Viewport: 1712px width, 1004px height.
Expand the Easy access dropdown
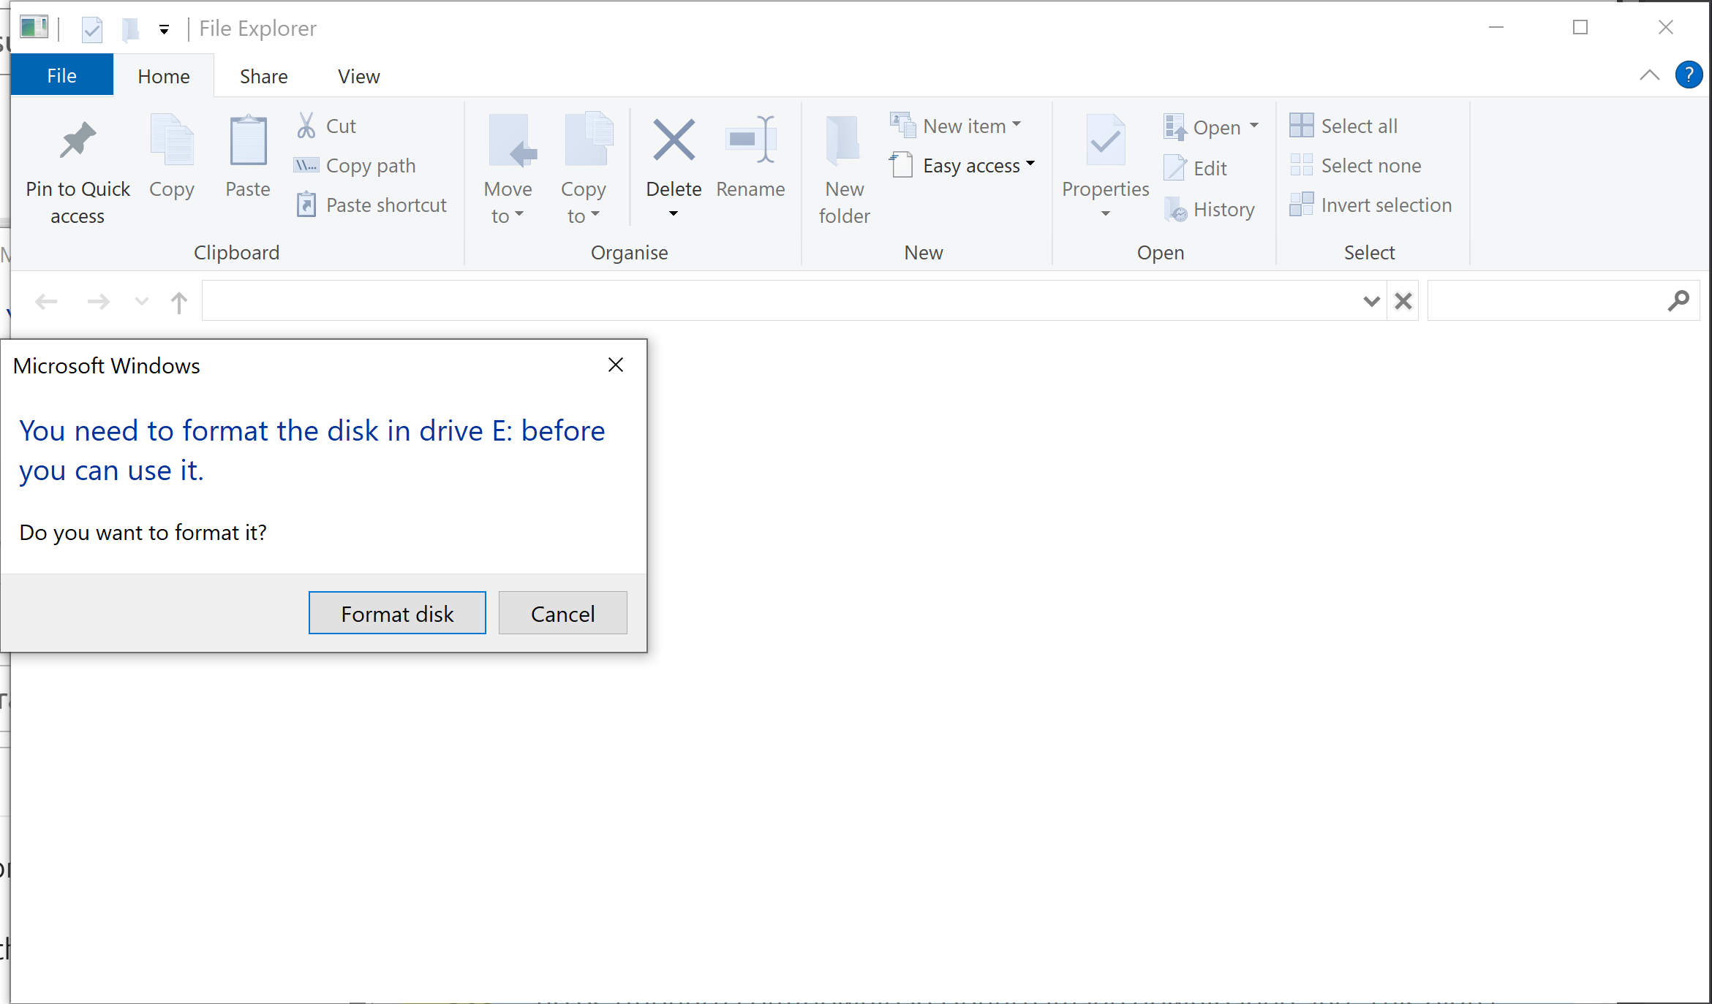point(1030,164)
